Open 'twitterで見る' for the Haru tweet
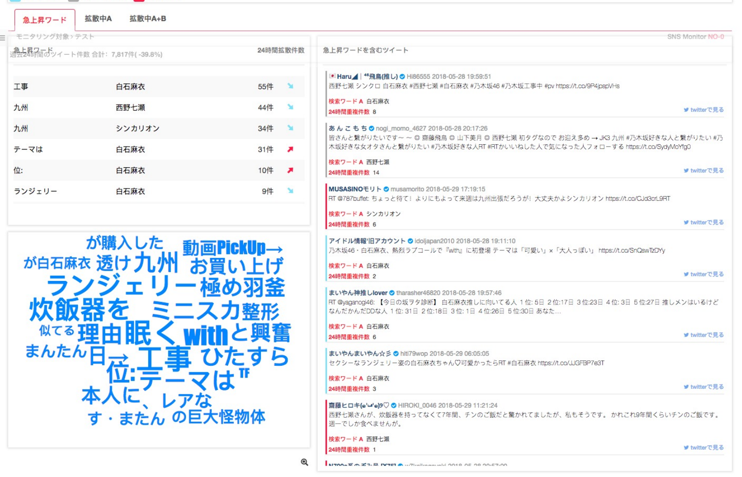The height and width of the screenshot is (477, 742). click(703, 110)
